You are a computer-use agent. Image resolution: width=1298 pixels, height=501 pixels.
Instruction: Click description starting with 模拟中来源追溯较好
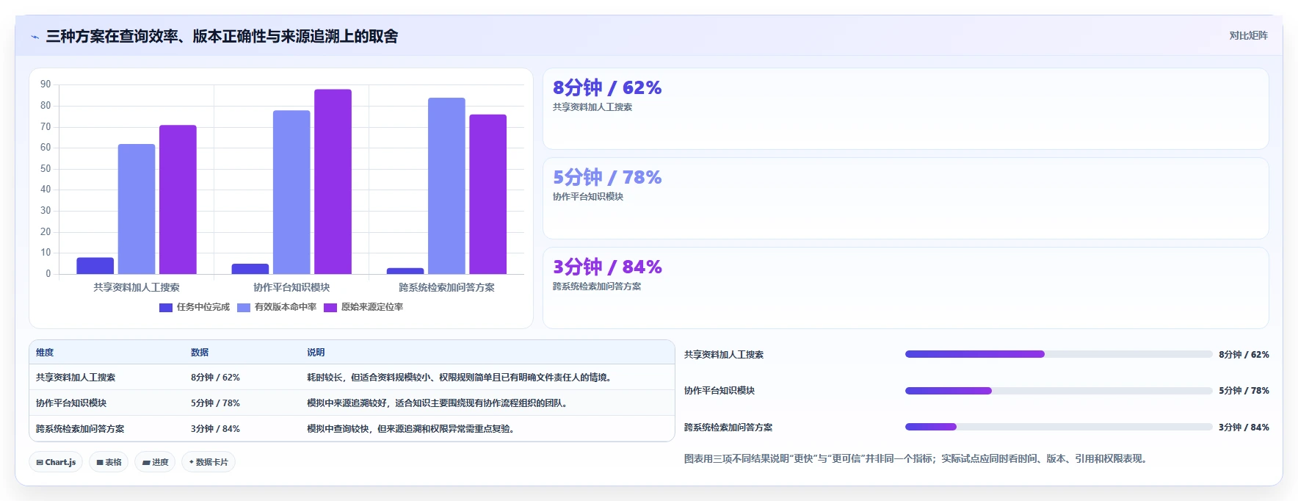click(439, 403)
